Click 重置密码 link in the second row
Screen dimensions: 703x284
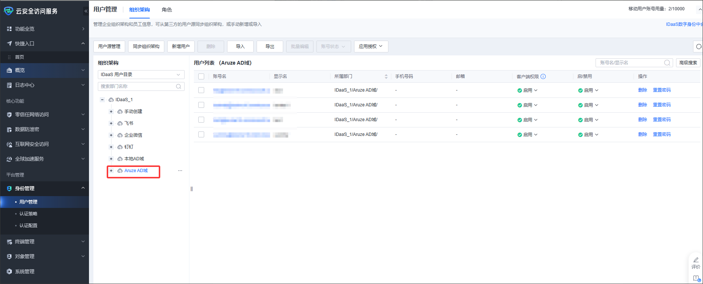pyautogui.click(x=662, y=105)
